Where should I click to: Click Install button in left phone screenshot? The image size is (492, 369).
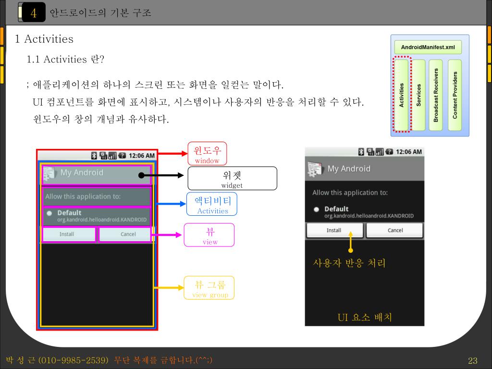pyautogui.click(x=69, y=234)
